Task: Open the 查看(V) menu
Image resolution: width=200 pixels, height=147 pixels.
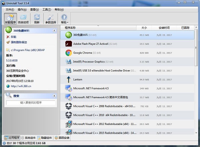Action: click(34, 10)
